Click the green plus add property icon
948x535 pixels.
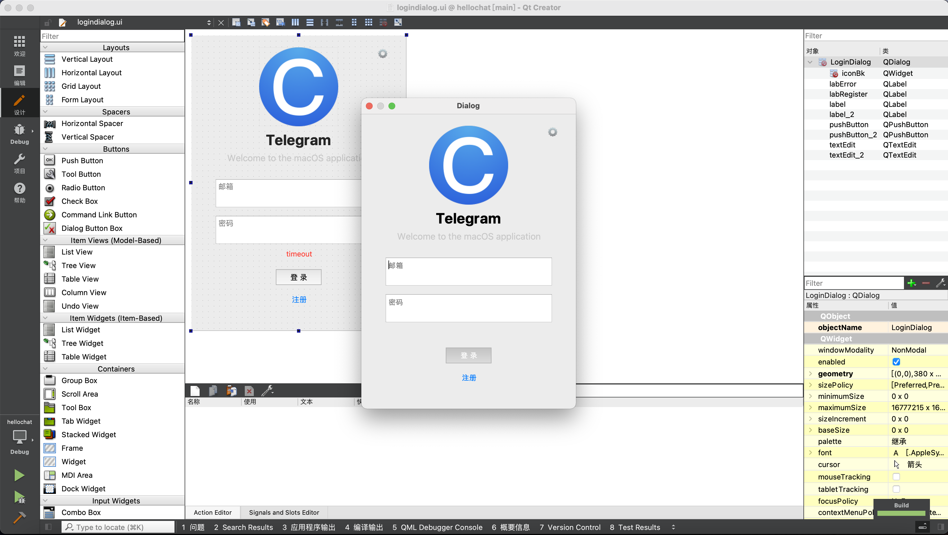911,283
